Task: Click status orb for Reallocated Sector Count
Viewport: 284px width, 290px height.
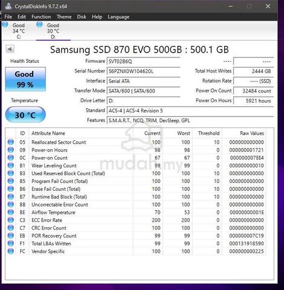Action: (x=11, y=142)
